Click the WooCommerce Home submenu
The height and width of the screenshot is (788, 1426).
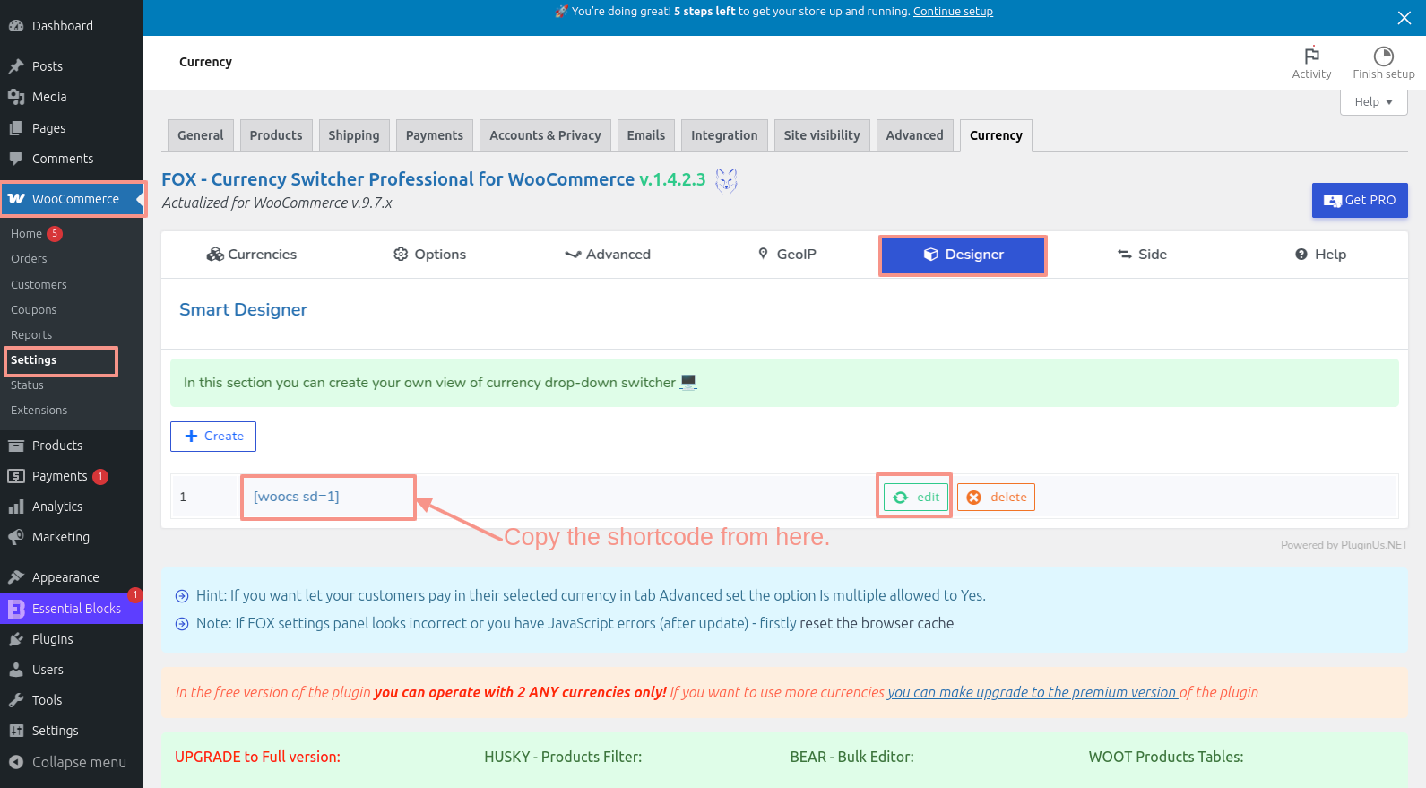tap(27, 234)
